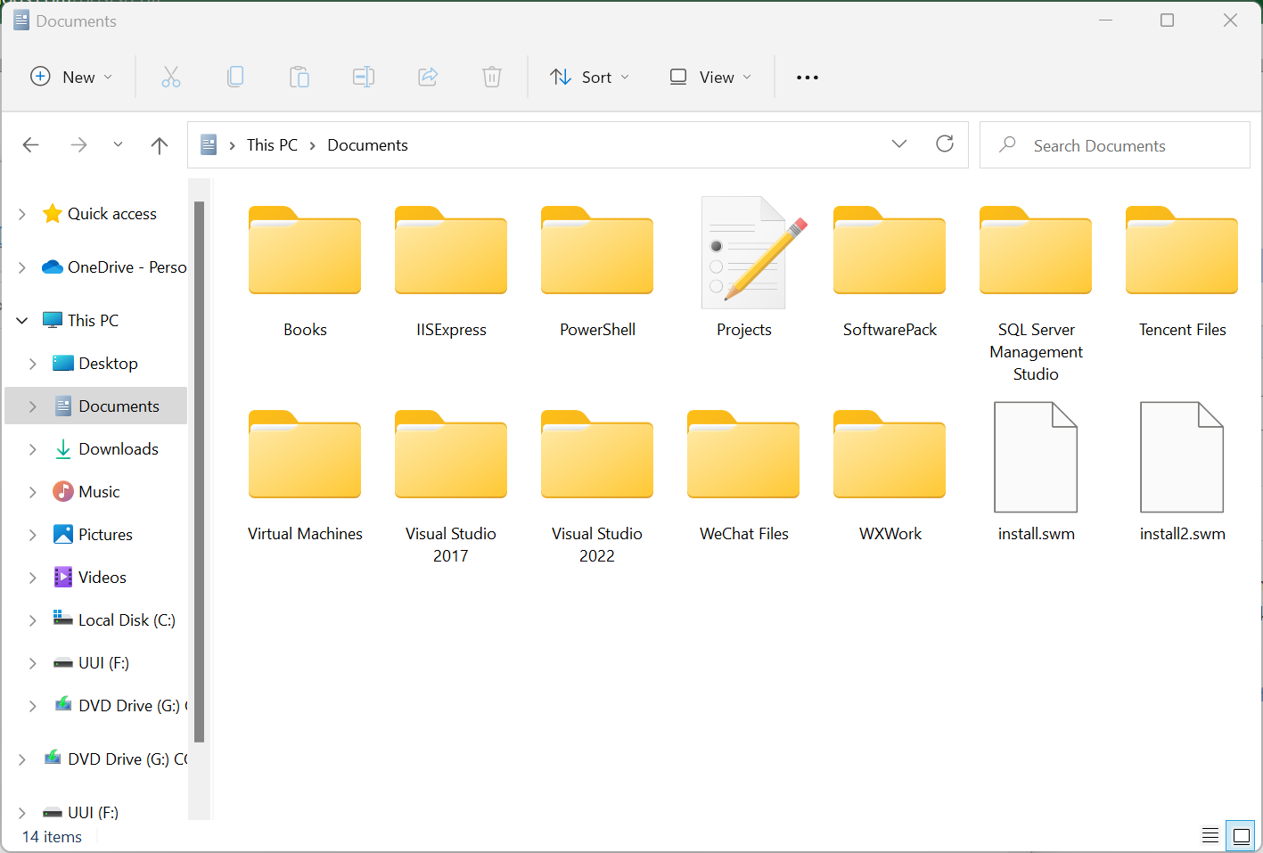Open recent locations dropdown chevron
The image size is (1263, 853).
(118, 144)
